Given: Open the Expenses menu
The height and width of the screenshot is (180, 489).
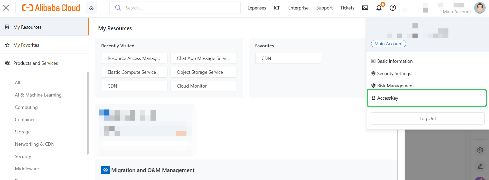Looking at the screenshot, I should click(x=257, y=8).
